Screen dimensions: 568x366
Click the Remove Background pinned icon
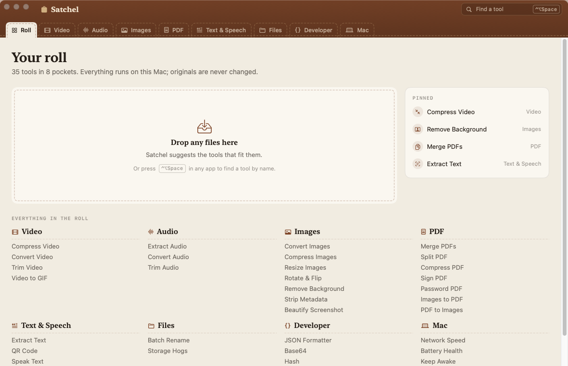point(418,130)
